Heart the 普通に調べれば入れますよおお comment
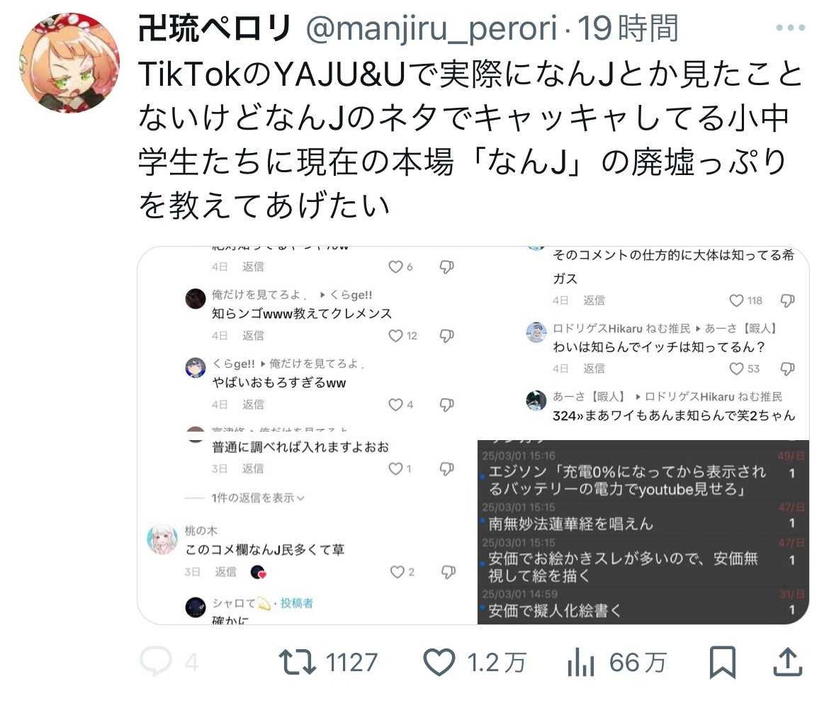This screenshot has height=708, width=829. pos(395,468)
